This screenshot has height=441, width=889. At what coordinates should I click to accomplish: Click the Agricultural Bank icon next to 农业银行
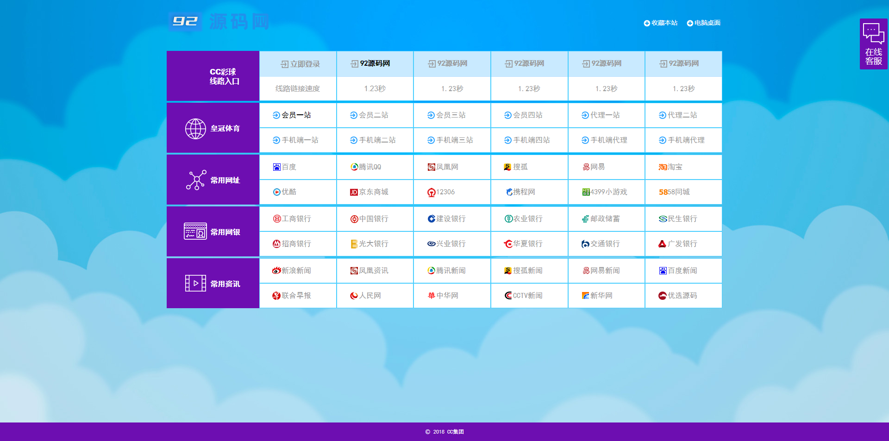click(x=508, y=219)
